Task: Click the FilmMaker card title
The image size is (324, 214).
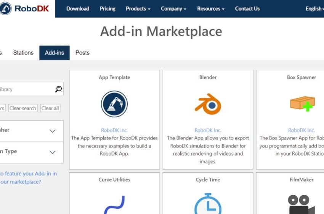Action: [302, 180]
